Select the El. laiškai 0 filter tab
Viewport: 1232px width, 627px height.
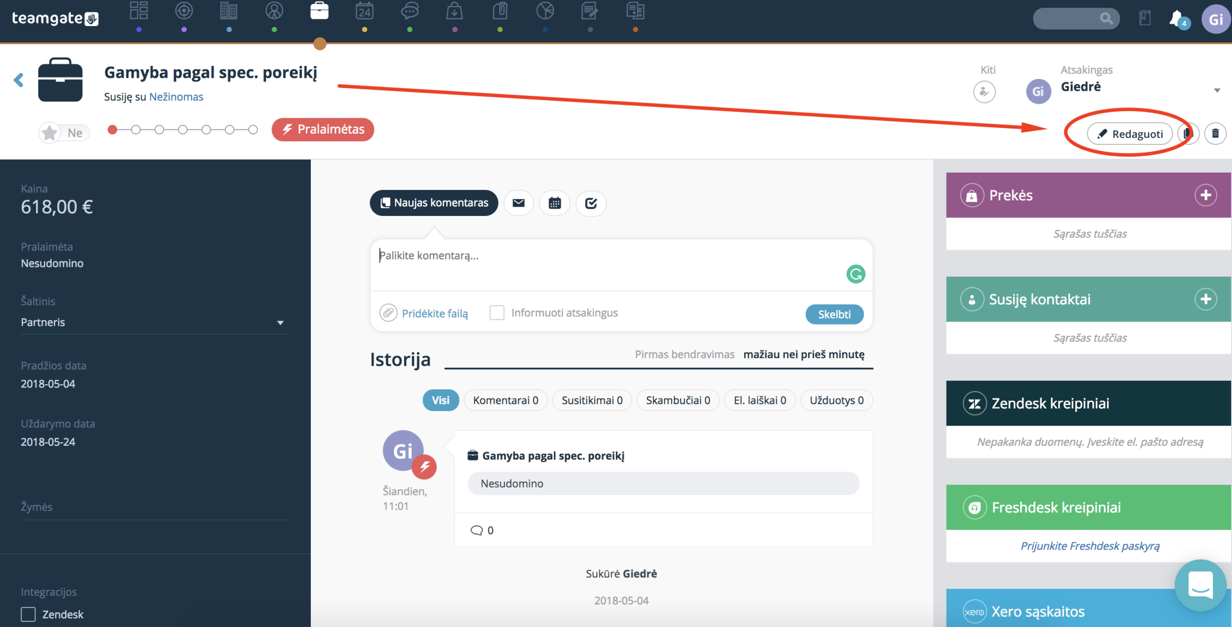click(760, 400)
